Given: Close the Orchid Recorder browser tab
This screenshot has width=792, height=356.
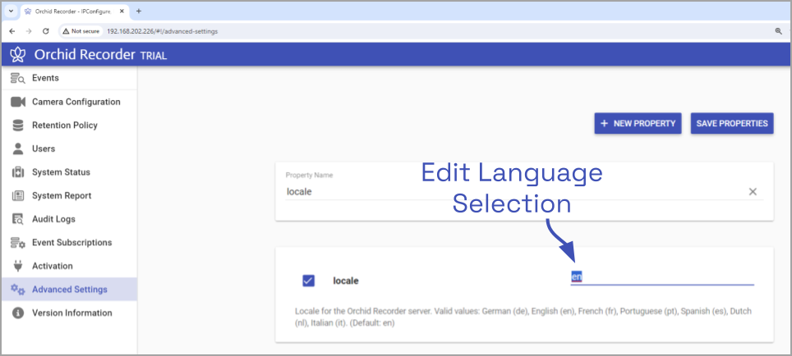Looking at the screenshot, I should (122, 11).
